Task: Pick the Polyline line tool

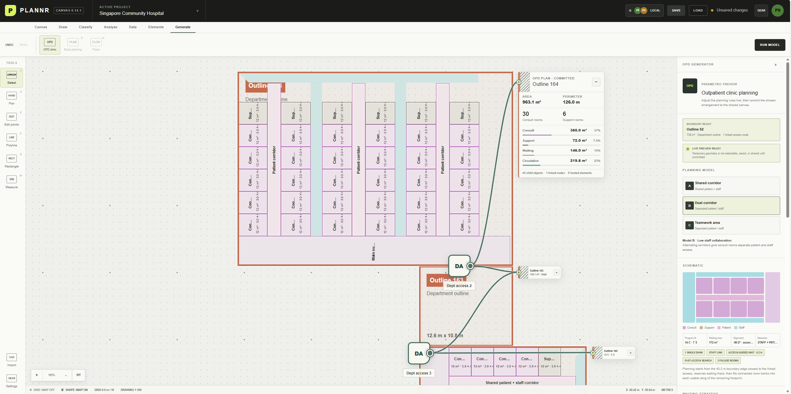Action: point(11,140)
